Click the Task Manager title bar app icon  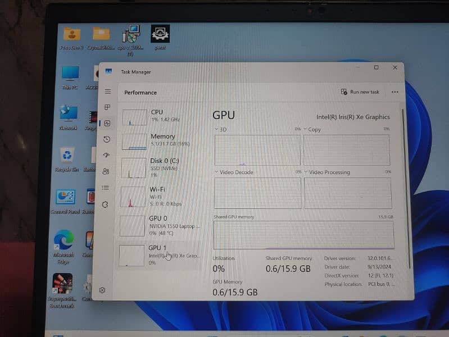coord(108,71)
